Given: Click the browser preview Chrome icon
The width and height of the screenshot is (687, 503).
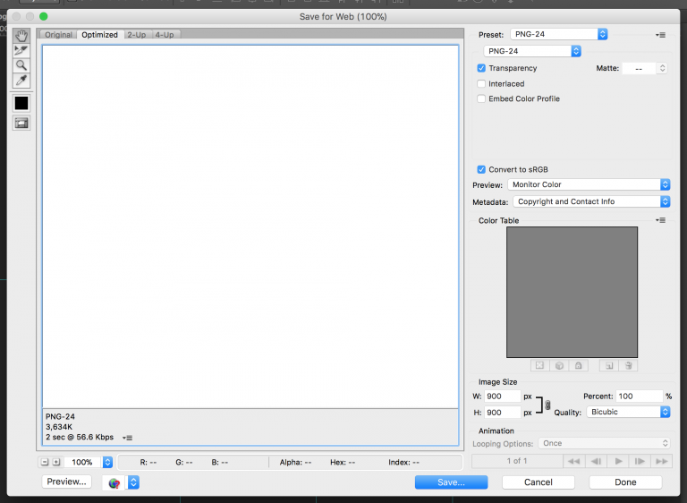Looking at the screenshot, I should (x=114, y=482).
